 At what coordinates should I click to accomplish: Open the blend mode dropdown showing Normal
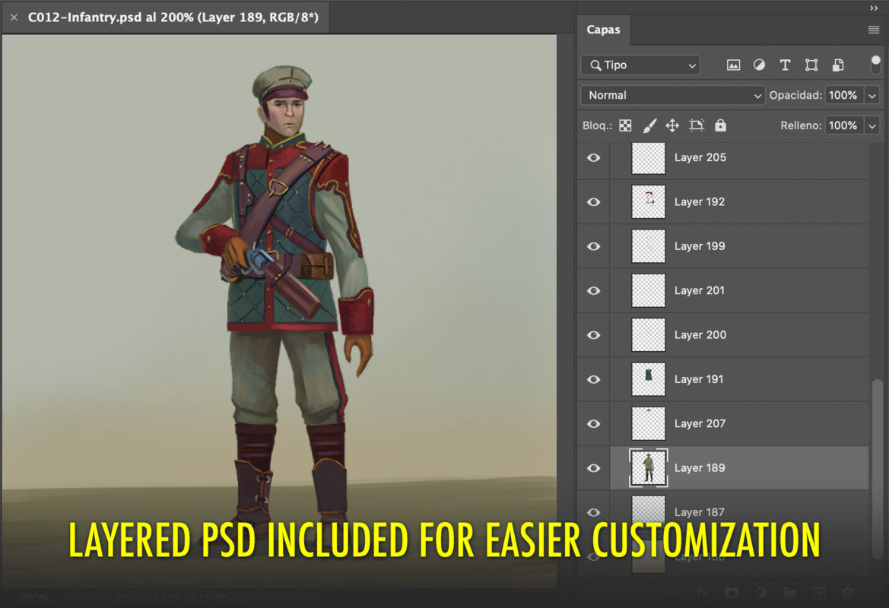click(x=672, y=95)
